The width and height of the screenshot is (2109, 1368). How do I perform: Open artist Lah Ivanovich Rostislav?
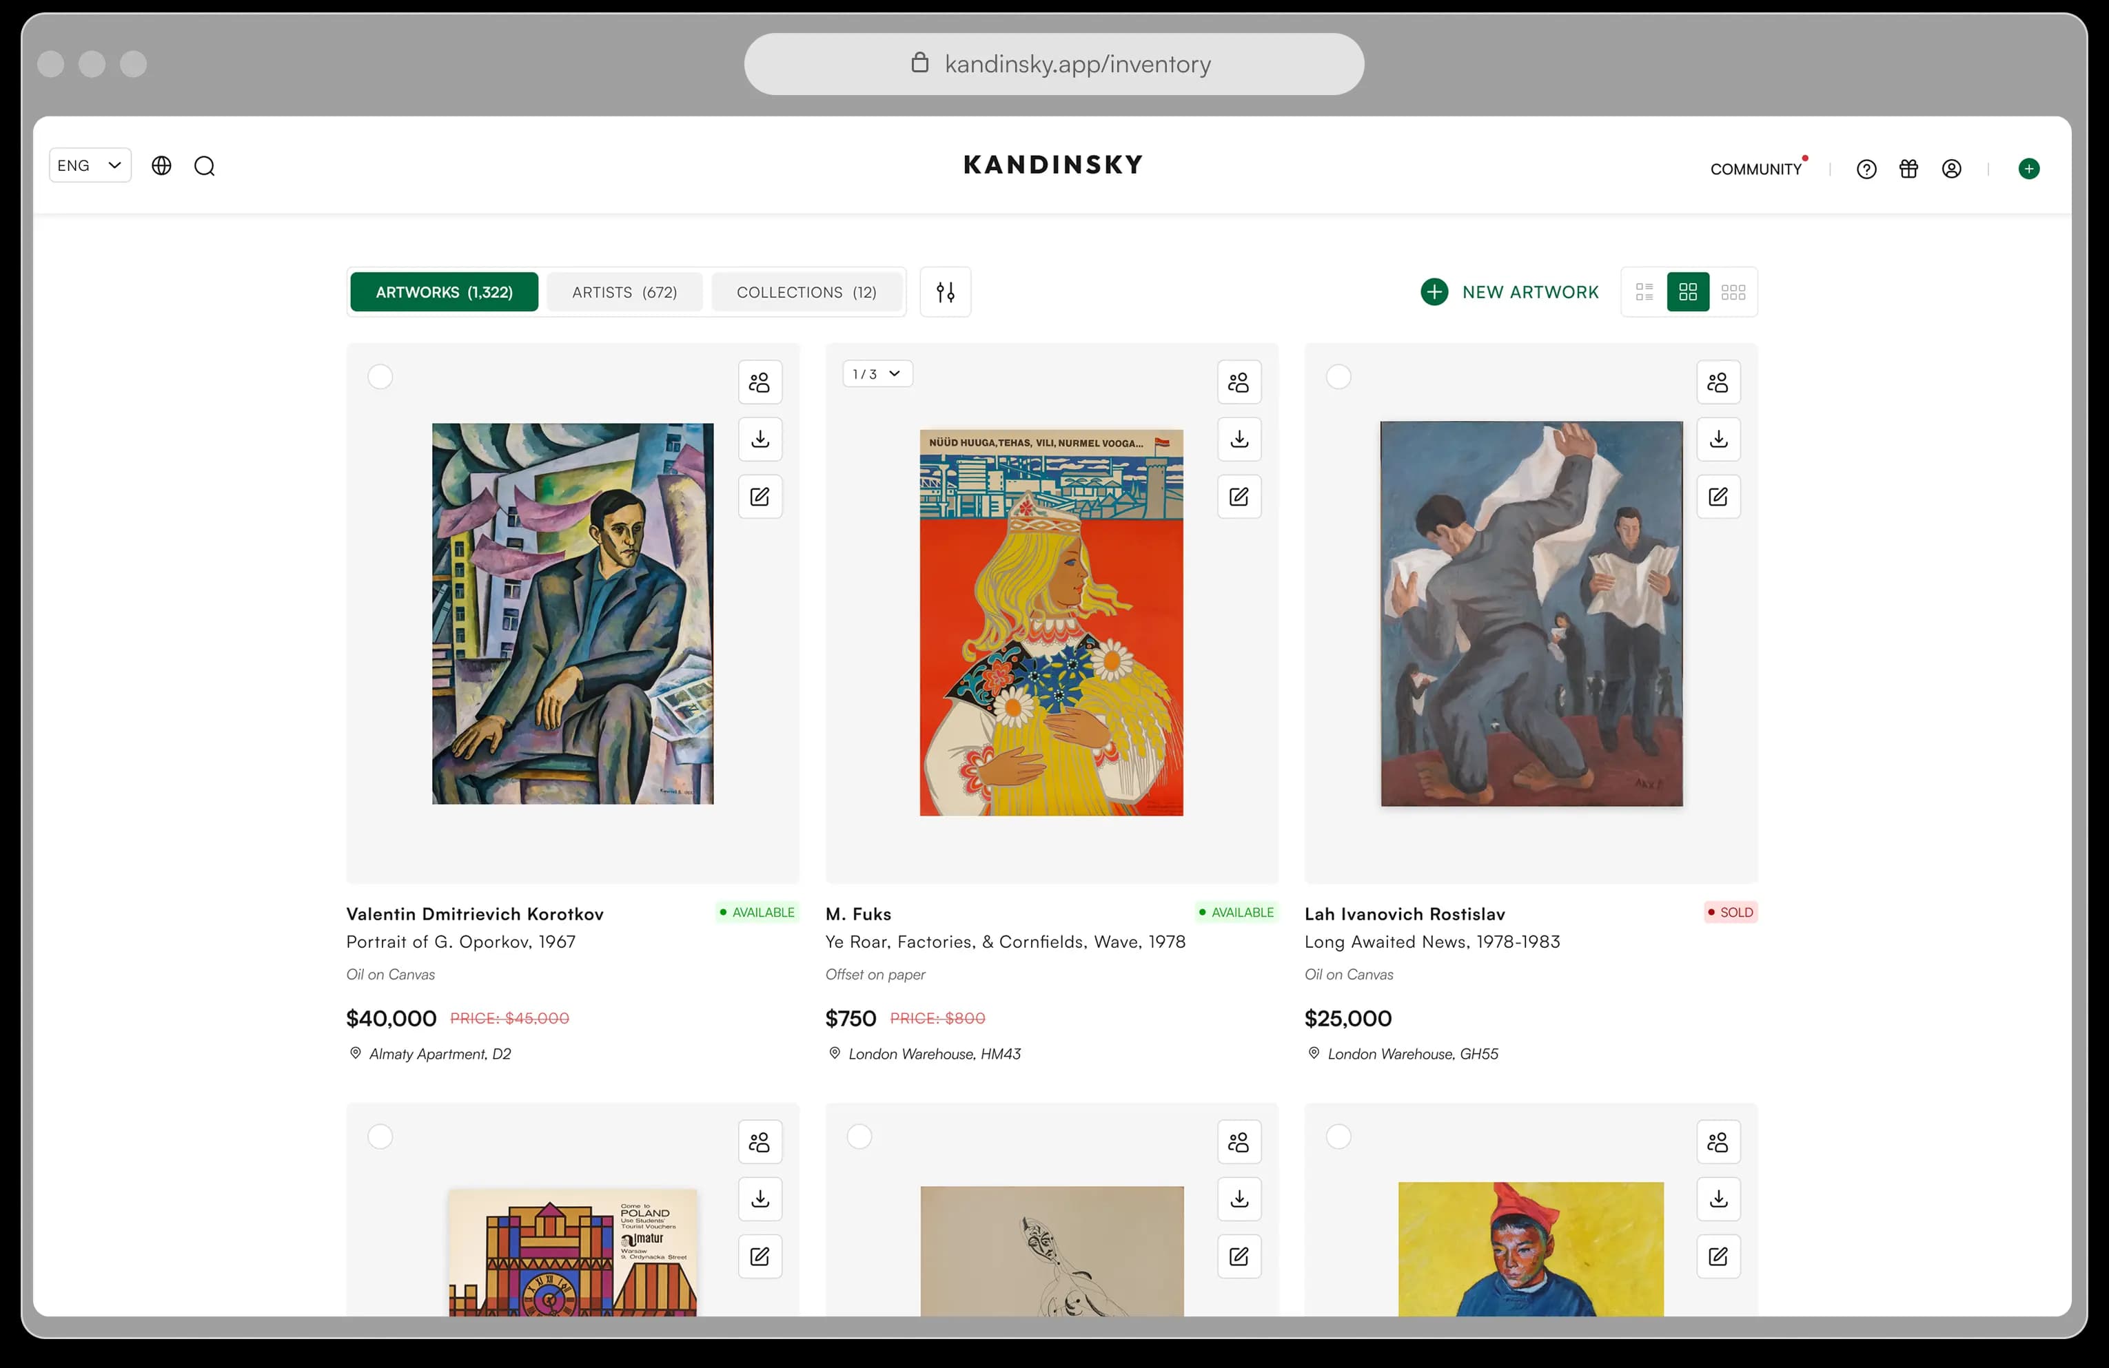[1405, 914]
